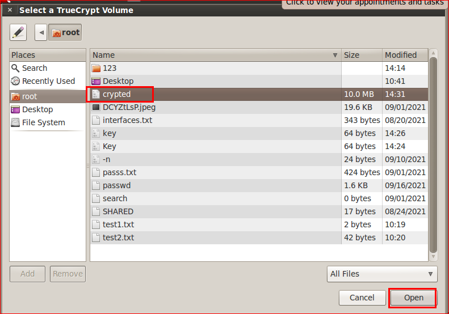Viewport: 449px width, 314px height.
Task: Click the 123 folder icon
Action: [x=96, y=69]
